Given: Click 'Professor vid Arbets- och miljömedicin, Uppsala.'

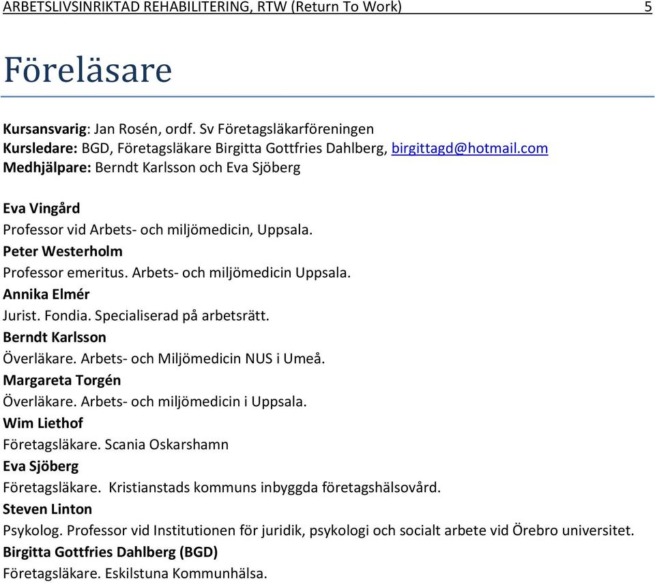Looking at the screenshot, I should pyautogui.click(x=158, y=230).
